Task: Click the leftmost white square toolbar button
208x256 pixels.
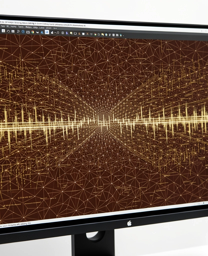Action: click(3, 31)
